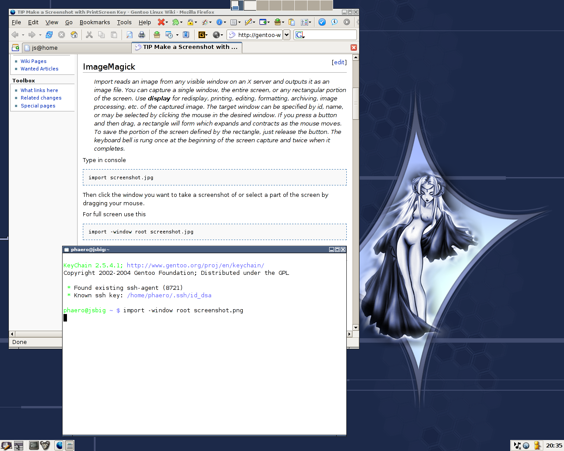
Task: Open the Wiki Pages sidebar link
Action: point(33,61)
